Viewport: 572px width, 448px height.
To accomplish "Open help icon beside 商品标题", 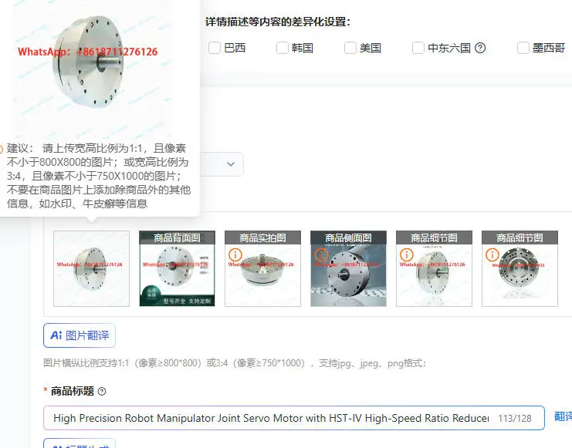I will (x=102, y=392).
